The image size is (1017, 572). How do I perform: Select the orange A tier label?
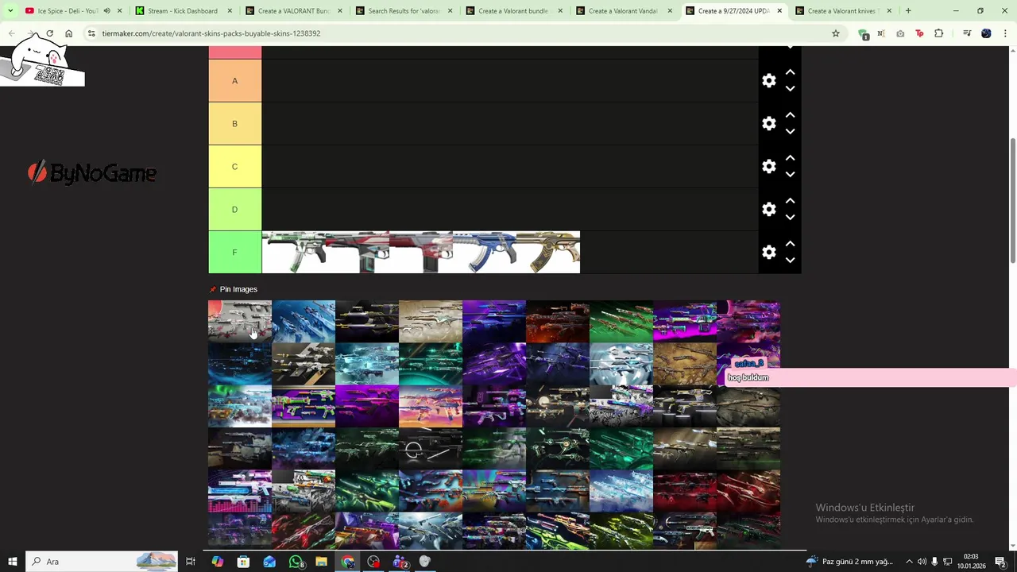pos(234,81)
